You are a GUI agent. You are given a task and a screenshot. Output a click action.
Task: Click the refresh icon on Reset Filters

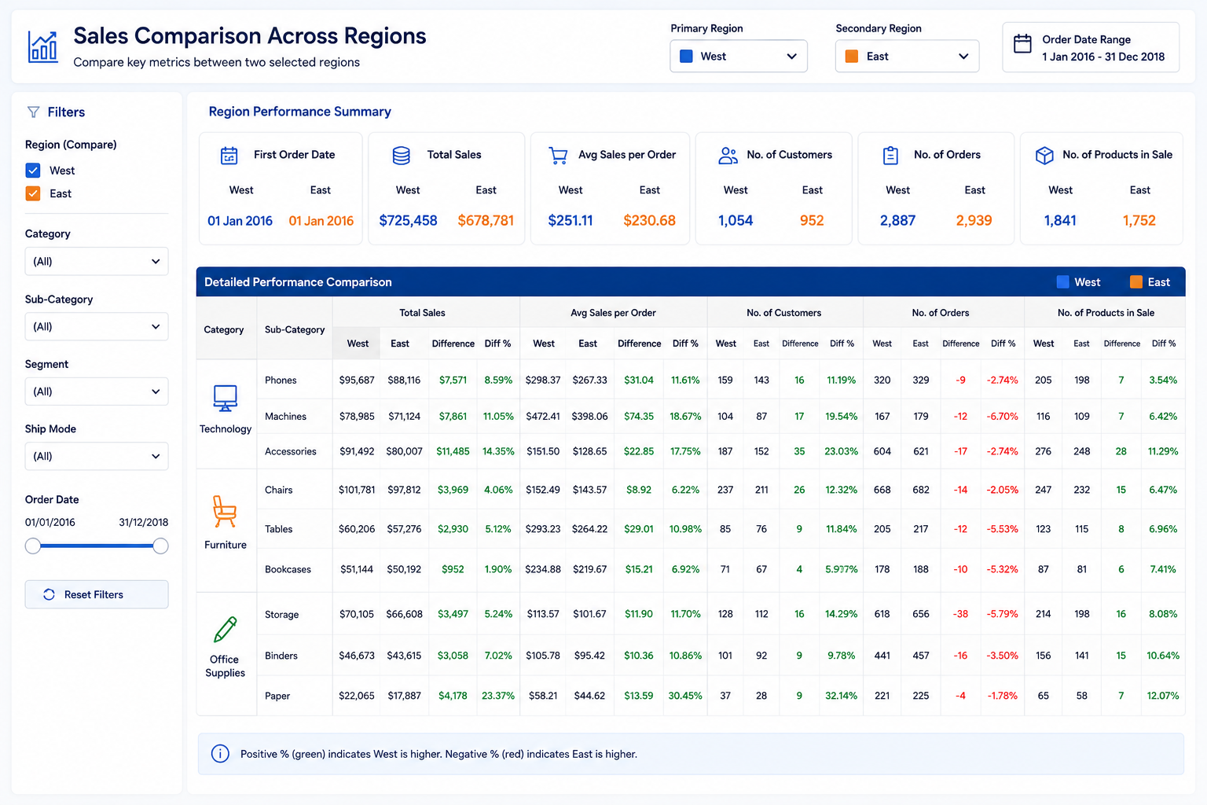(49, 594)
